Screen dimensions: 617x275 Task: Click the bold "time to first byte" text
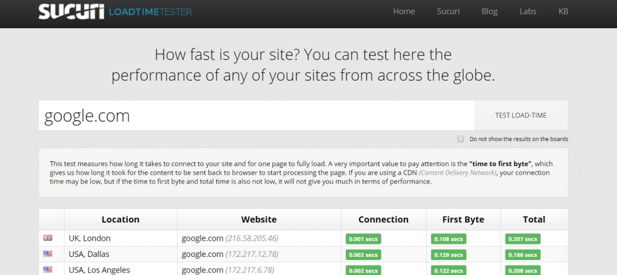[500, 164]
